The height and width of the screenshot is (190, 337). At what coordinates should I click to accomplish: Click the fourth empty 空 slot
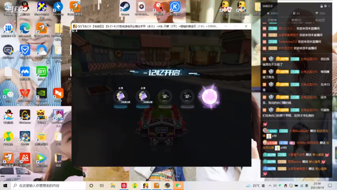(187, 97)
